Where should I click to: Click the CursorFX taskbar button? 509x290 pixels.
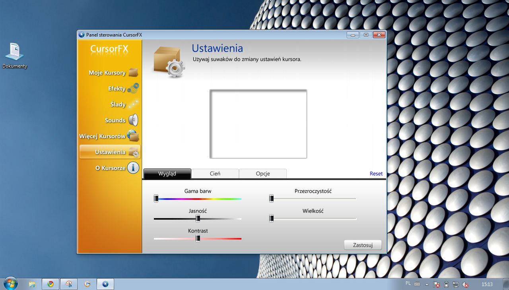click(105, 284)
